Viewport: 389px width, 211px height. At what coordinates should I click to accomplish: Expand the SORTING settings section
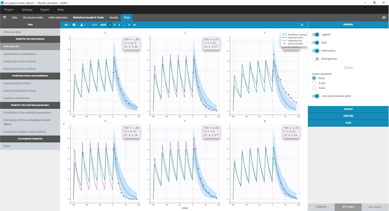348,116
